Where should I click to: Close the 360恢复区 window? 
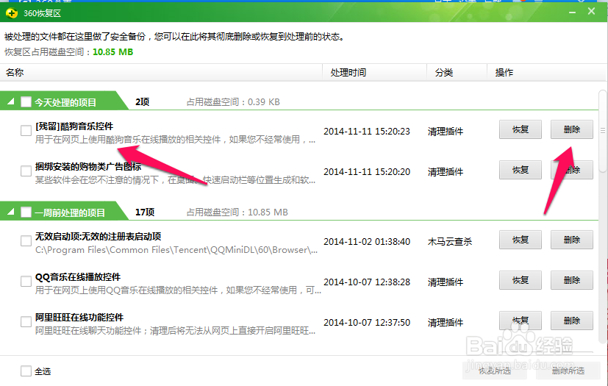coord(591,11)
